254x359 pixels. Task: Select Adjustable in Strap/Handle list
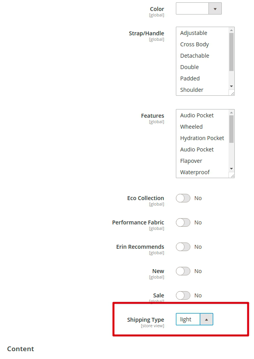(194, 33)
